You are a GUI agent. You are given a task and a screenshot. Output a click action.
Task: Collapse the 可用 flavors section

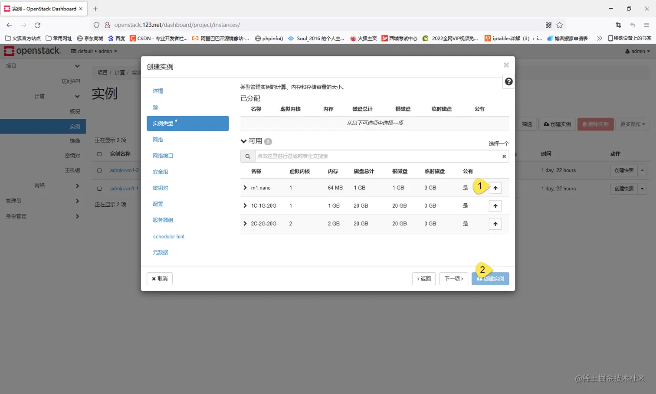(243, 141)
